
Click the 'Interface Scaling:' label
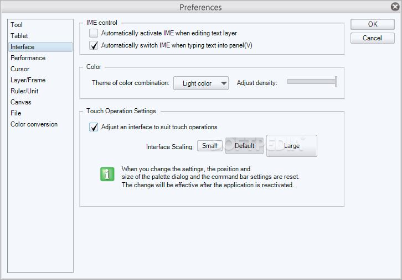pos(170,147)
